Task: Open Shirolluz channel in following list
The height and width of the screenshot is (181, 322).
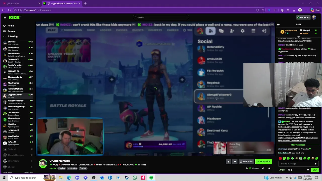Action: [x=18, y=43]
